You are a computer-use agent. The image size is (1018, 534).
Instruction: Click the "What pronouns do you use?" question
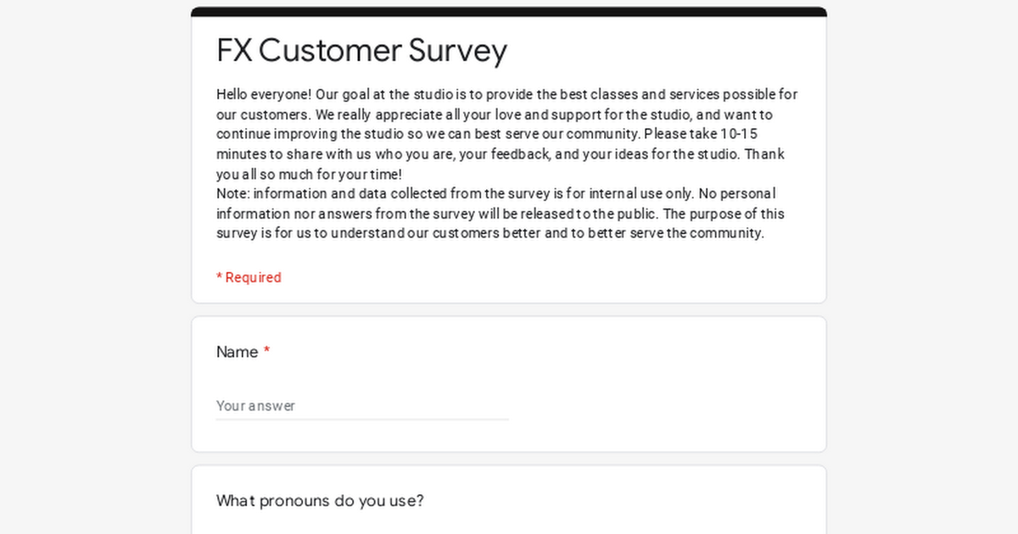click(320, 501)
